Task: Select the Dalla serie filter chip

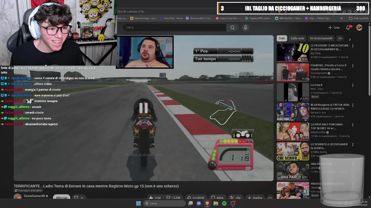Action: coord(297,38)
